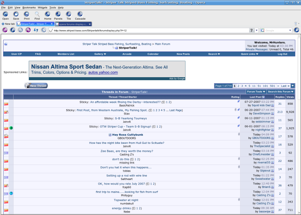
Task: Click the vertical page scrollbar
Action: pyautogui.click(x=298, y=124)
